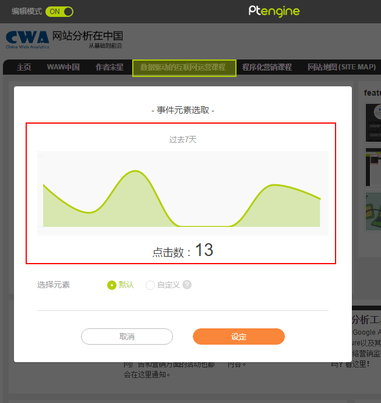Select highlighted 数据驱动的互联网运营课程 menu item
Image resolution: width=381 pixels, height=403 pixels.
pyautogui.click(x=184, y=68)
